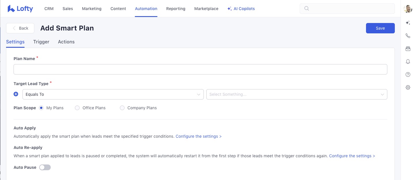
Task: Switch to the Trigger tab
Action: [x=41, y=42]
